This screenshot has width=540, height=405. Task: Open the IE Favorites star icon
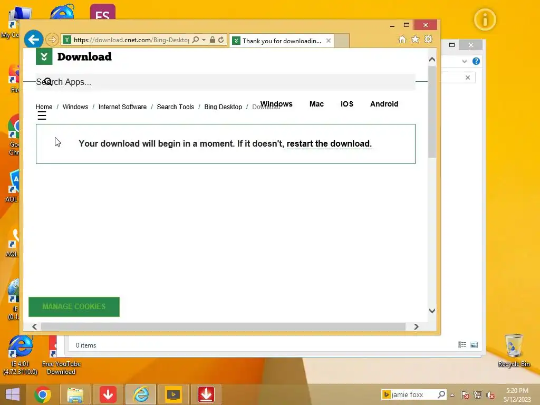pyautogui.click(x=416, y=39)
